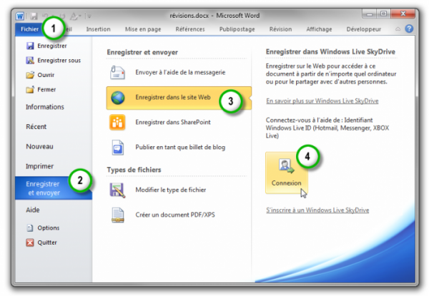Click the globe icon for web saving
Image resolution: width=429 pixels, height=296 pixels.
(x=118, y=98)
